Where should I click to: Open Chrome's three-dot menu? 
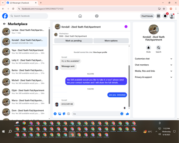[x=176, y=9]
